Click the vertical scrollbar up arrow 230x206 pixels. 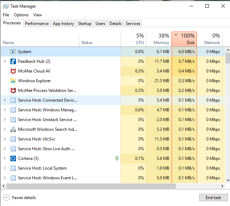(228, 50)
